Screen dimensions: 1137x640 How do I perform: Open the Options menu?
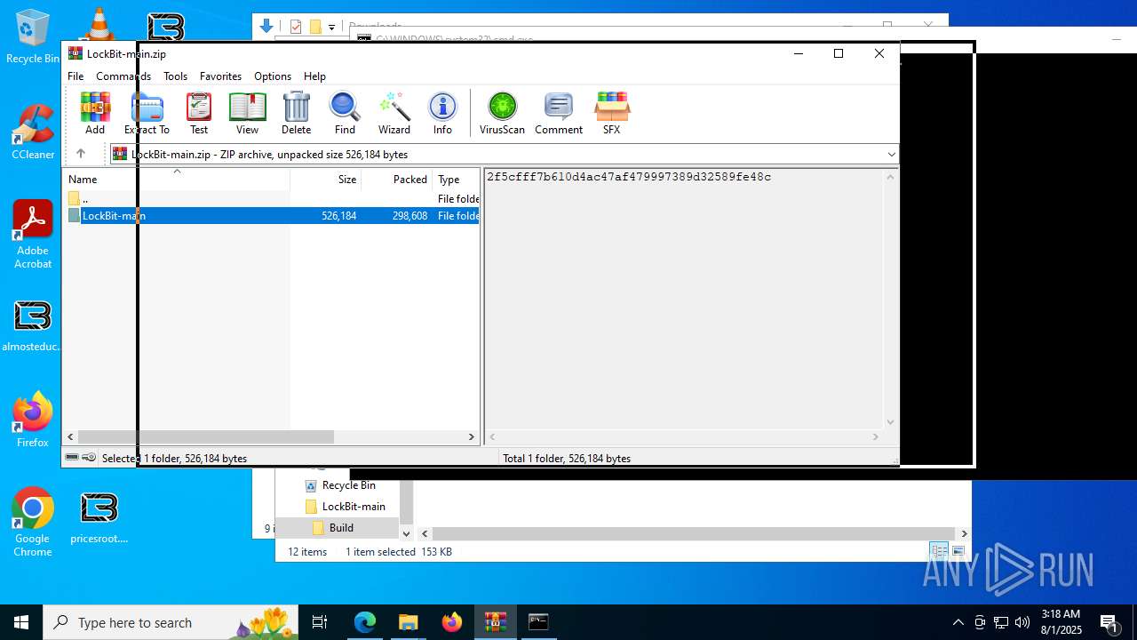pos(273,76)
